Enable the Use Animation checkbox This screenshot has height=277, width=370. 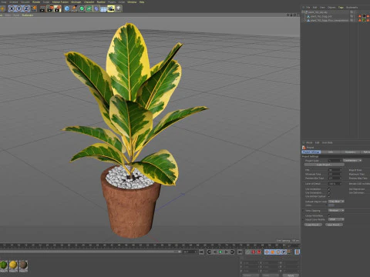(x=329, y=189)
